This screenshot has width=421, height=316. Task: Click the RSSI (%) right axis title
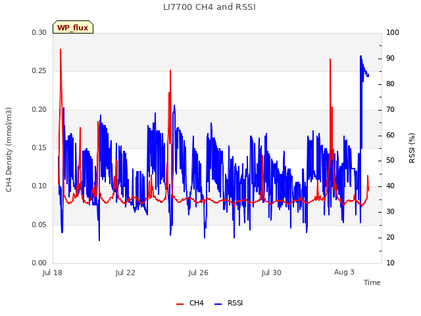coord(412,148)
